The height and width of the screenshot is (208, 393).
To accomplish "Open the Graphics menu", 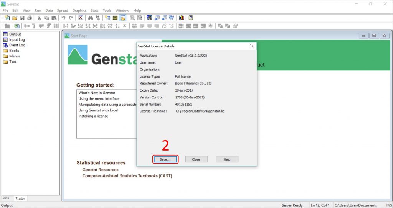I will click(79, 10).
